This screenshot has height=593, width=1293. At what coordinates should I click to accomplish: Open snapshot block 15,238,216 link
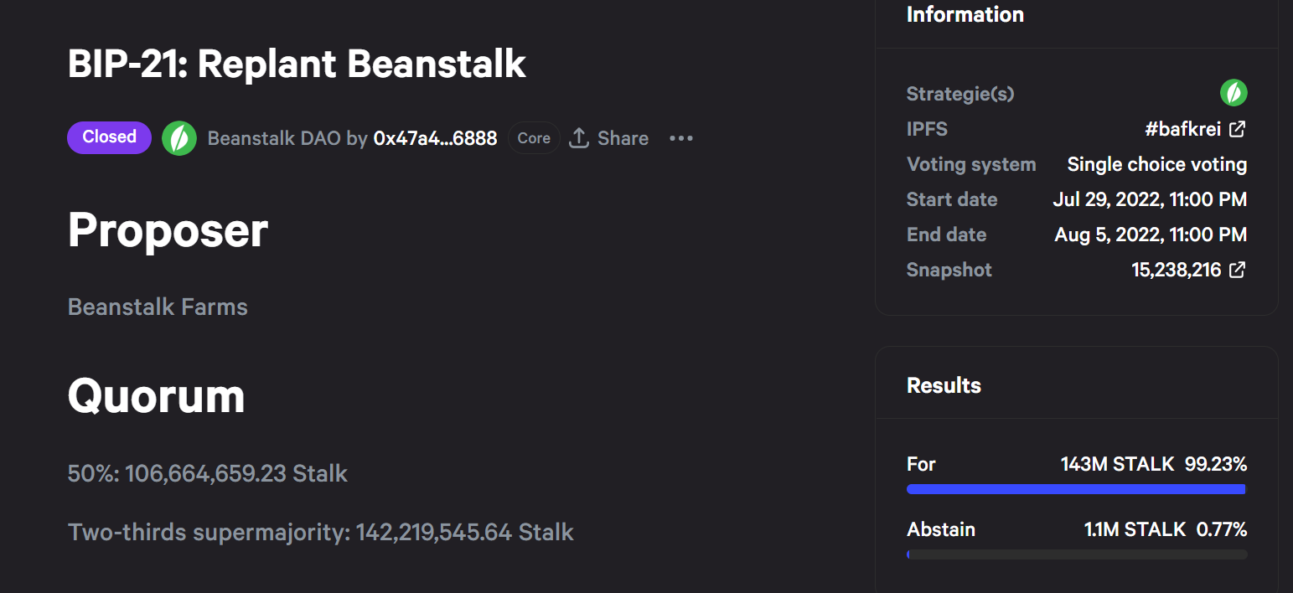click(1176, 270)
